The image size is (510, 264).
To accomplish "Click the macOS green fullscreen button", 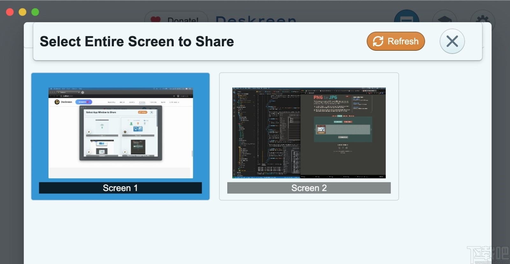I will pos(35,12).
